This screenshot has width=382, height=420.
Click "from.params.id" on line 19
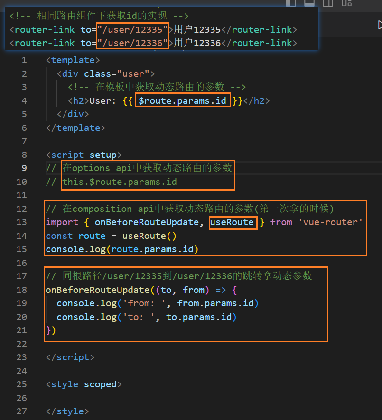tap(215, 303)
